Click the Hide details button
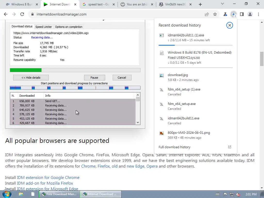 coord(31,78)
